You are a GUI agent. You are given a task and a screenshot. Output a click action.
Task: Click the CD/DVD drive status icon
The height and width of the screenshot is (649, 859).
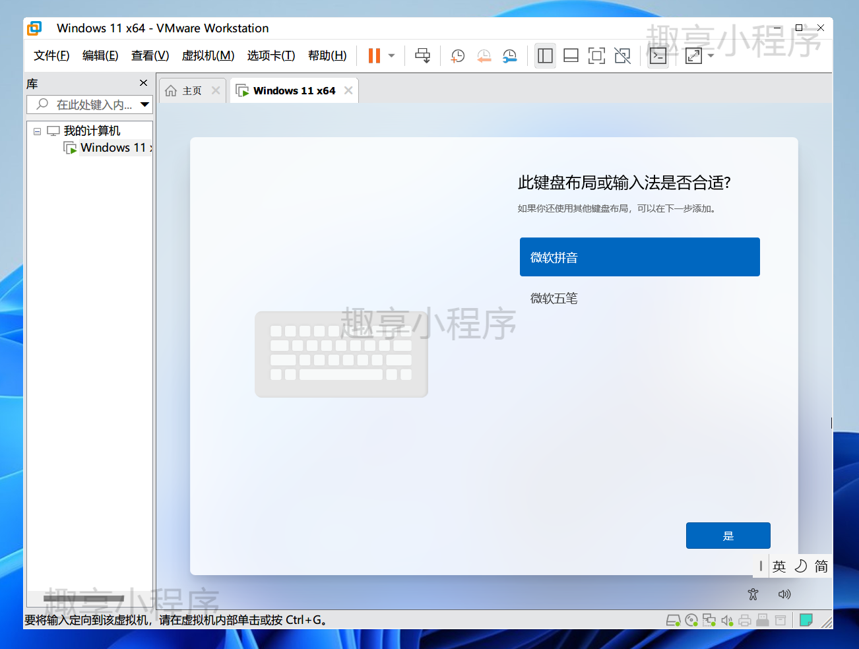coord(691,620)
